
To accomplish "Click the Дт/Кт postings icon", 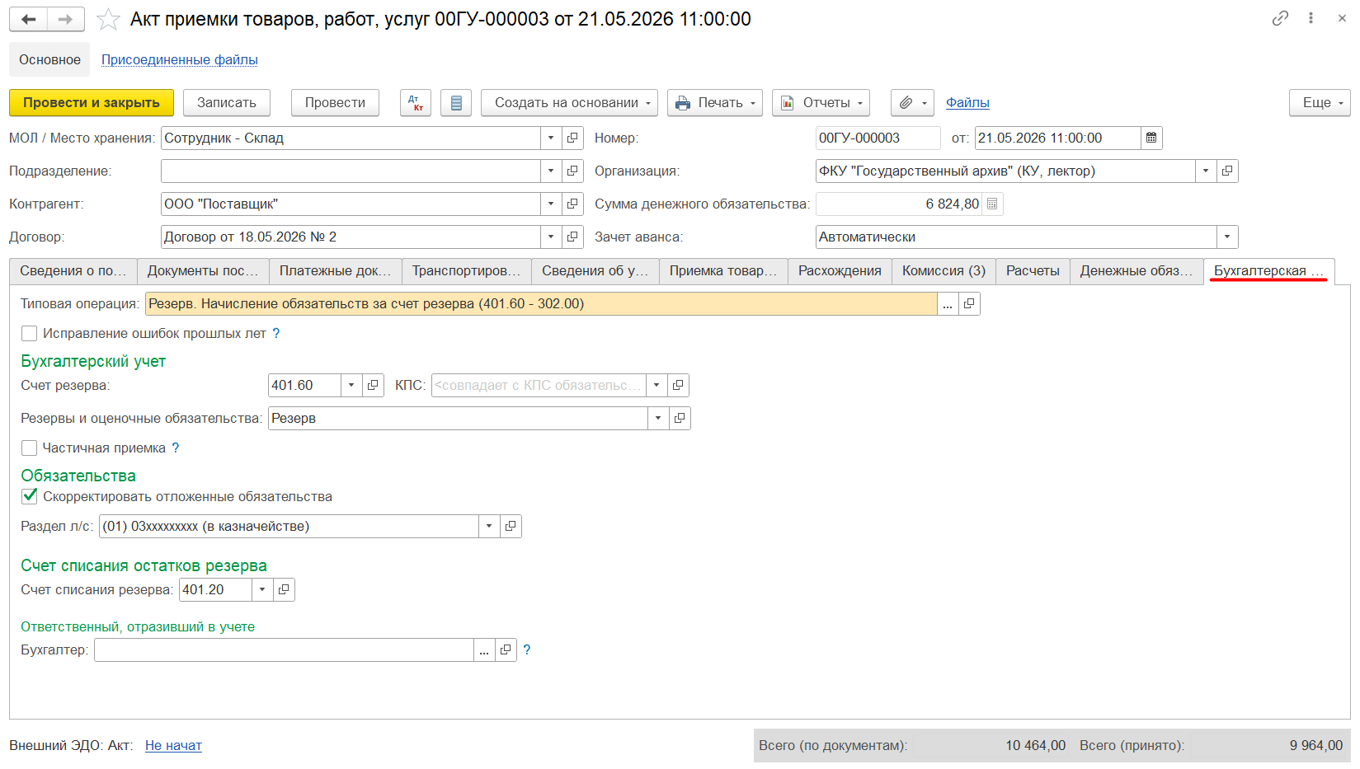I will point(416,103).
